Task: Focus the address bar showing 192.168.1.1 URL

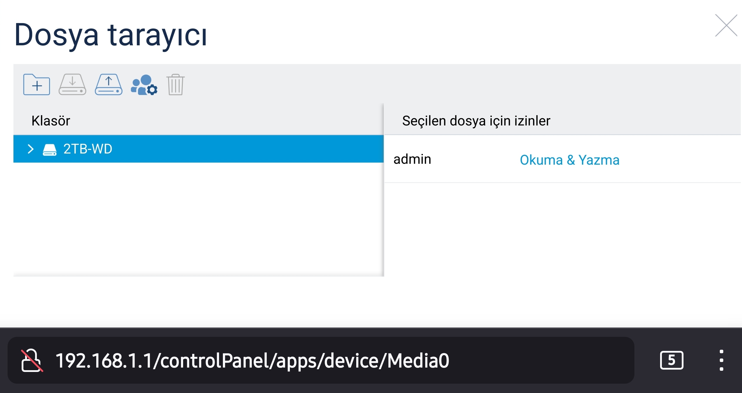Action: (321, 360)
